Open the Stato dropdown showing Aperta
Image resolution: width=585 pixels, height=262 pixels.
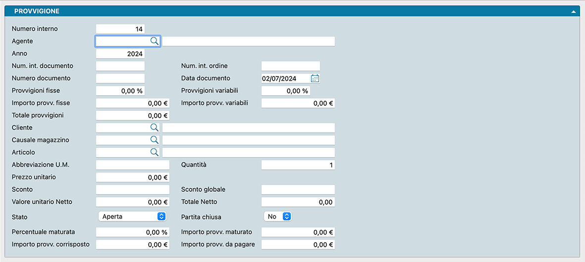tap(132, 217)
